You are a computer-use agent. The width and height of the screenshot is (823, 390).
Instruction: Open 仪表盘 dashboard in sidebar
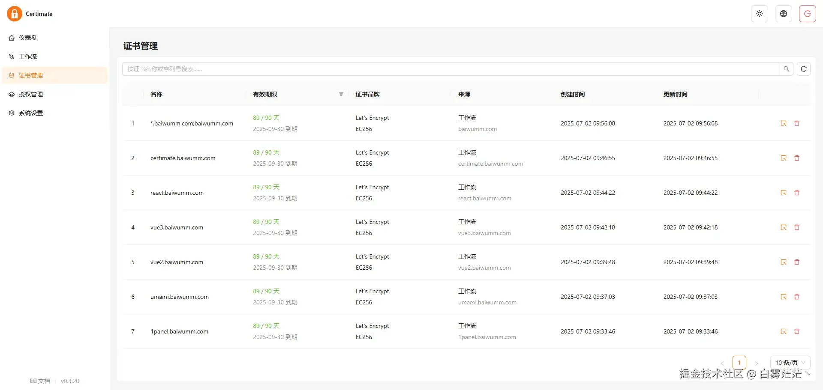pyautogui.click(x=54, y=38)
